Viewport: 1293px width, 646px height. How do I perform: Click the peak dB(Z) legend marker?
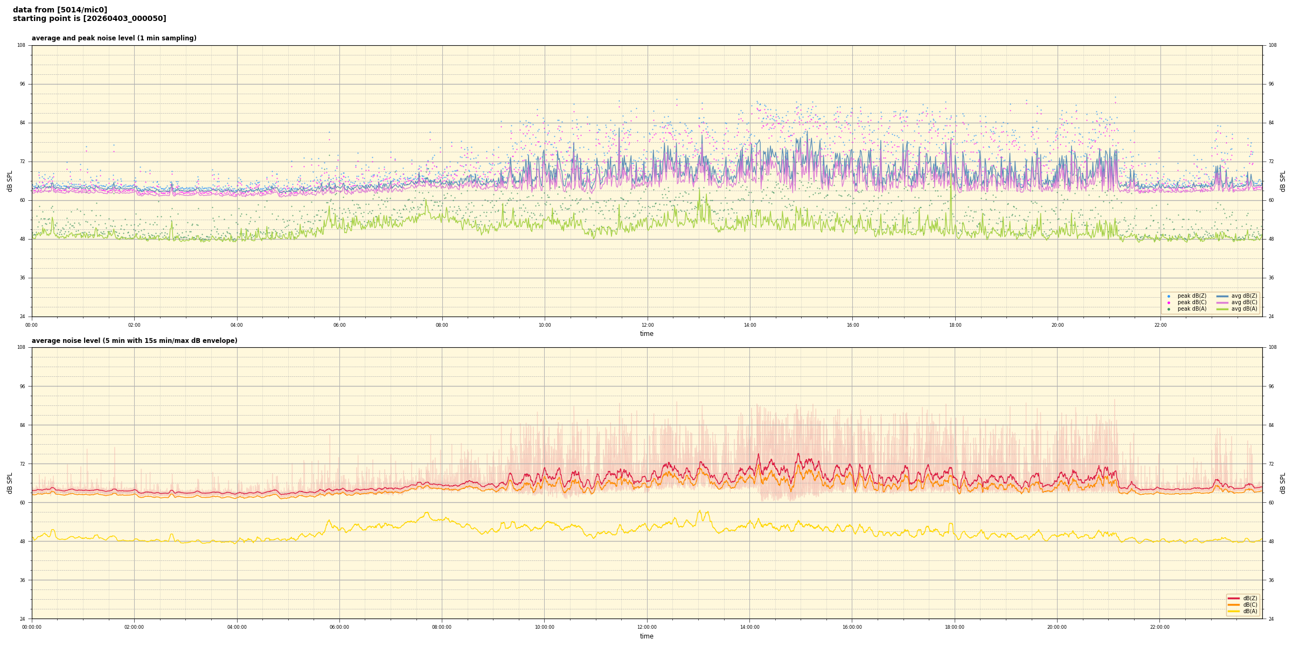point(1169,296)
